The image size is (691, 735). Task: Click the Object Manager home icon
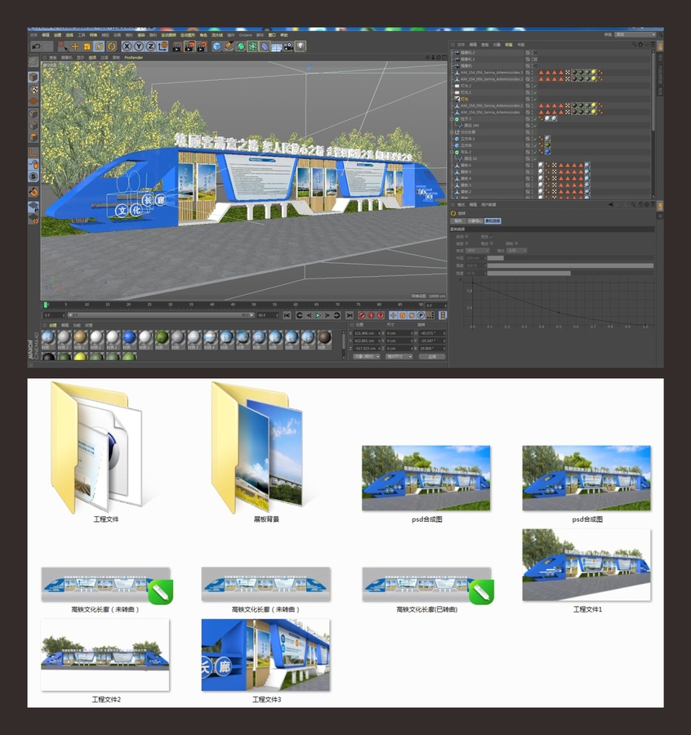pos(640,45)
